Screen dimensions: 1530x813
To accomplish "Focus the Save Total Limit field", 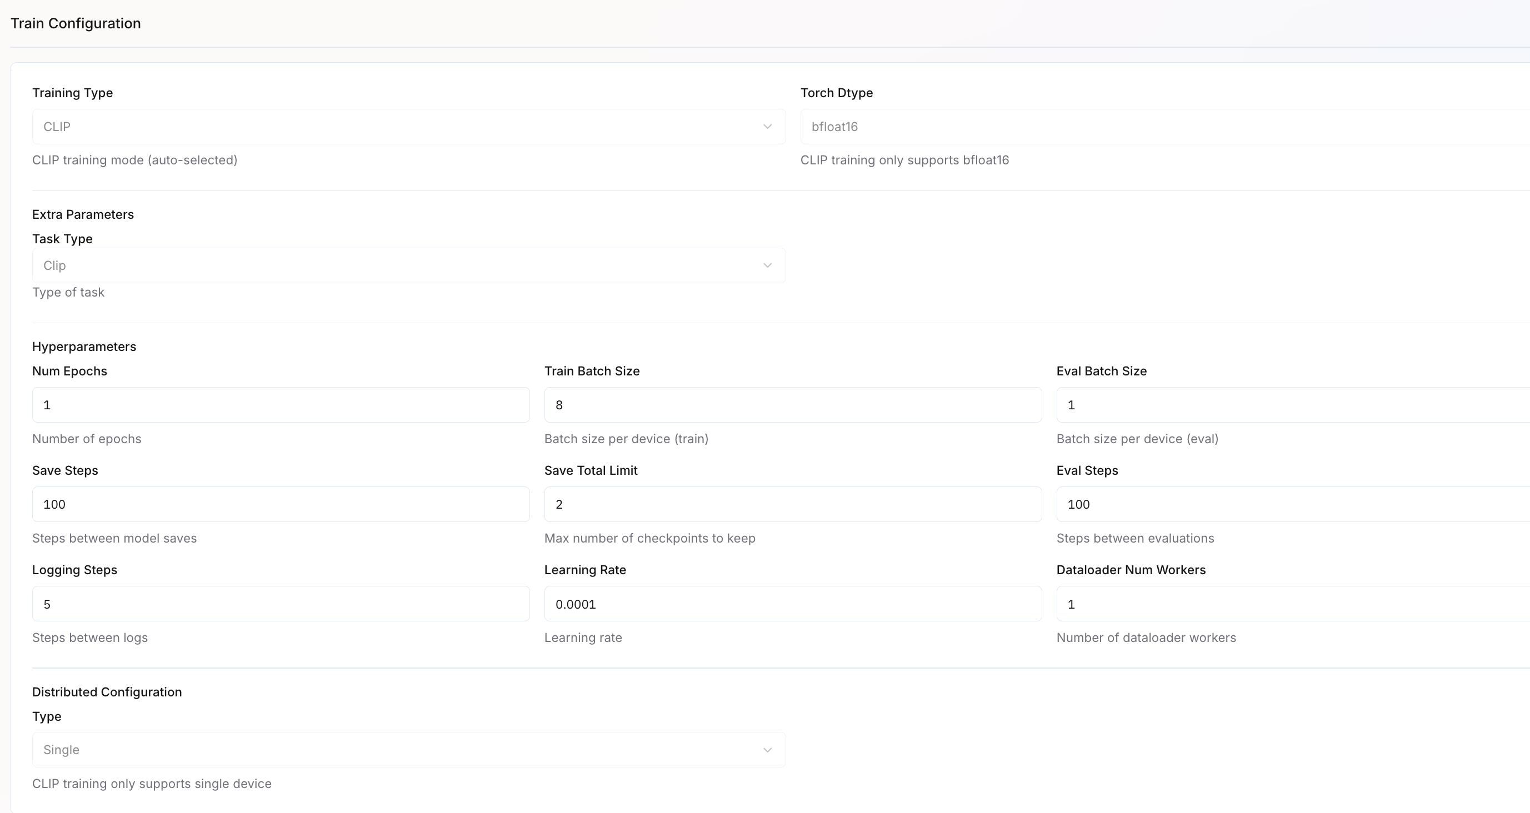I will coord(792,504).
